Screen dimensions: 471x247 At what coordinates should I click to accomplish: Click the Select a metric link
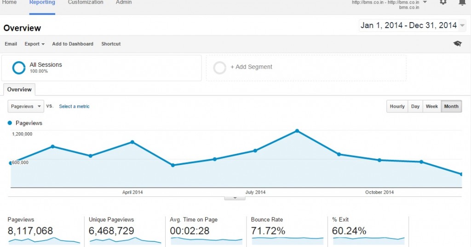tap(74, 106)
